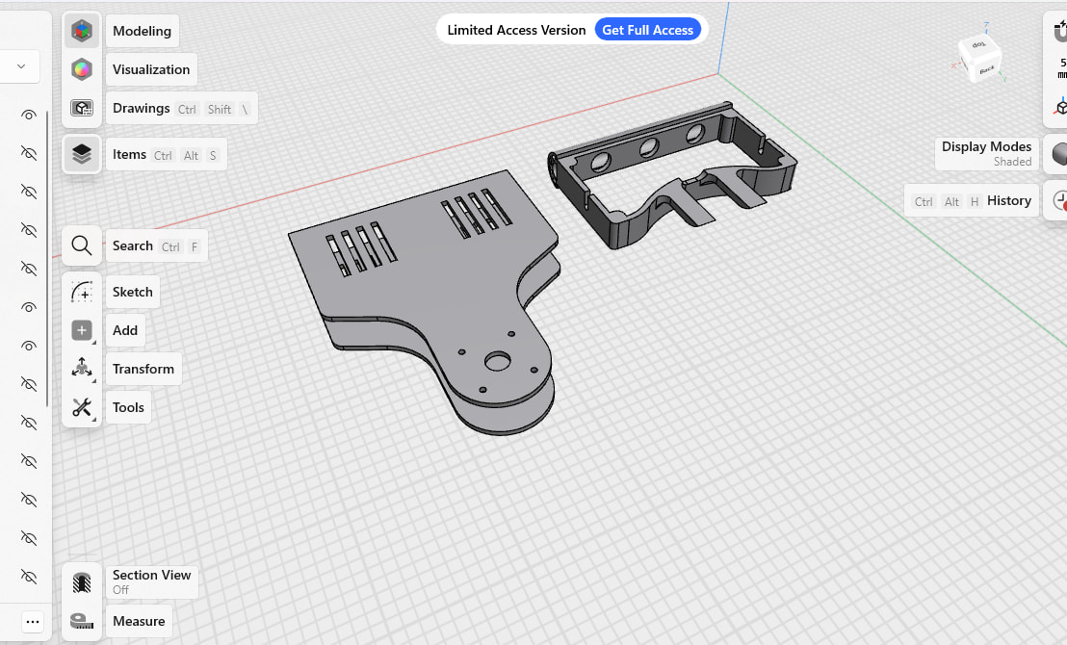Switch to the Drawings workspace
The width and height of the screenshot is (1067, 645).
tap(82, 108)
